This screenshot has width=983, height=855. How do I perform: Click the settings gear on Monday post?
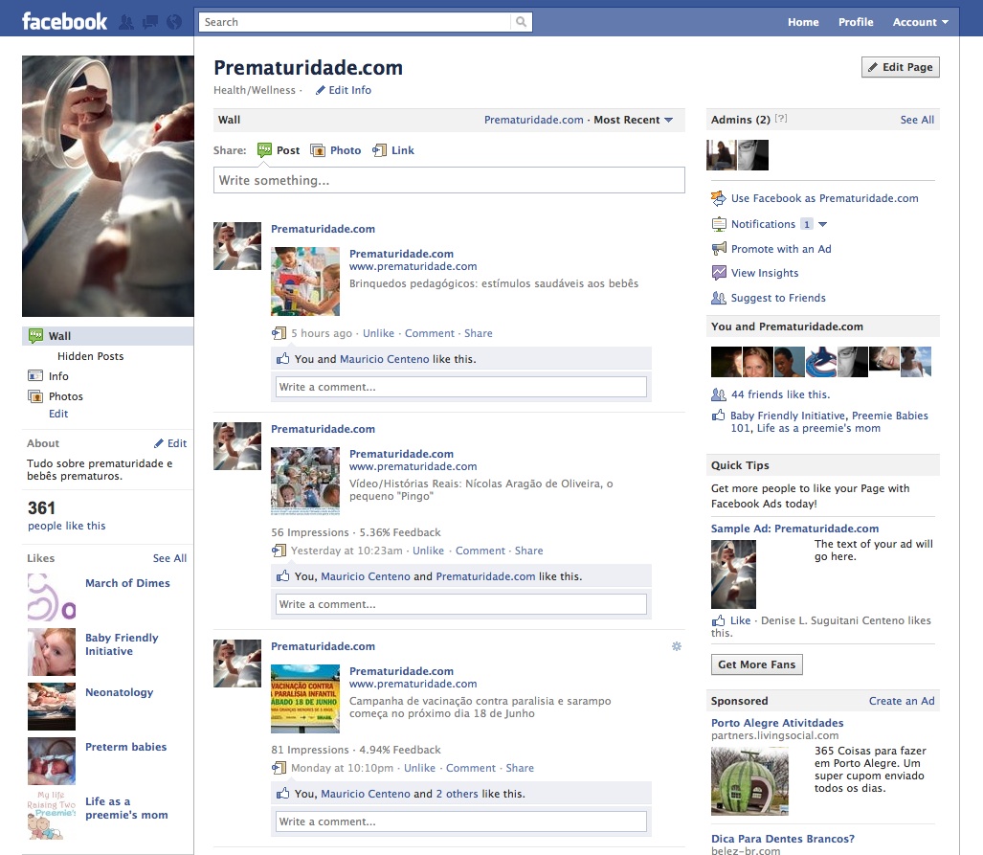click(677, 646)
